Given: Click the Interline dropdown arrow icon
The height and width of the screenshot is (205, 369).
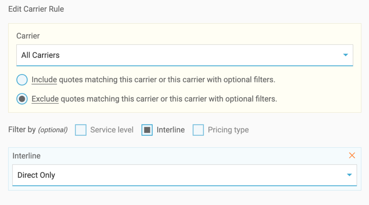Looking at the screenshot, I should pyautogui.click(x=349, y=175).
